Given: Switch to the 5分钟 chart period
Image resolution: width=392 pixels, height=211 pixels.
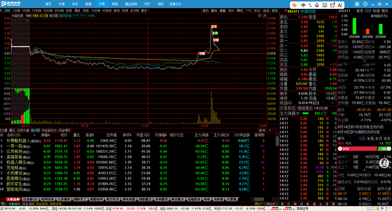Looking at the screenshot, I should point(26,11).
